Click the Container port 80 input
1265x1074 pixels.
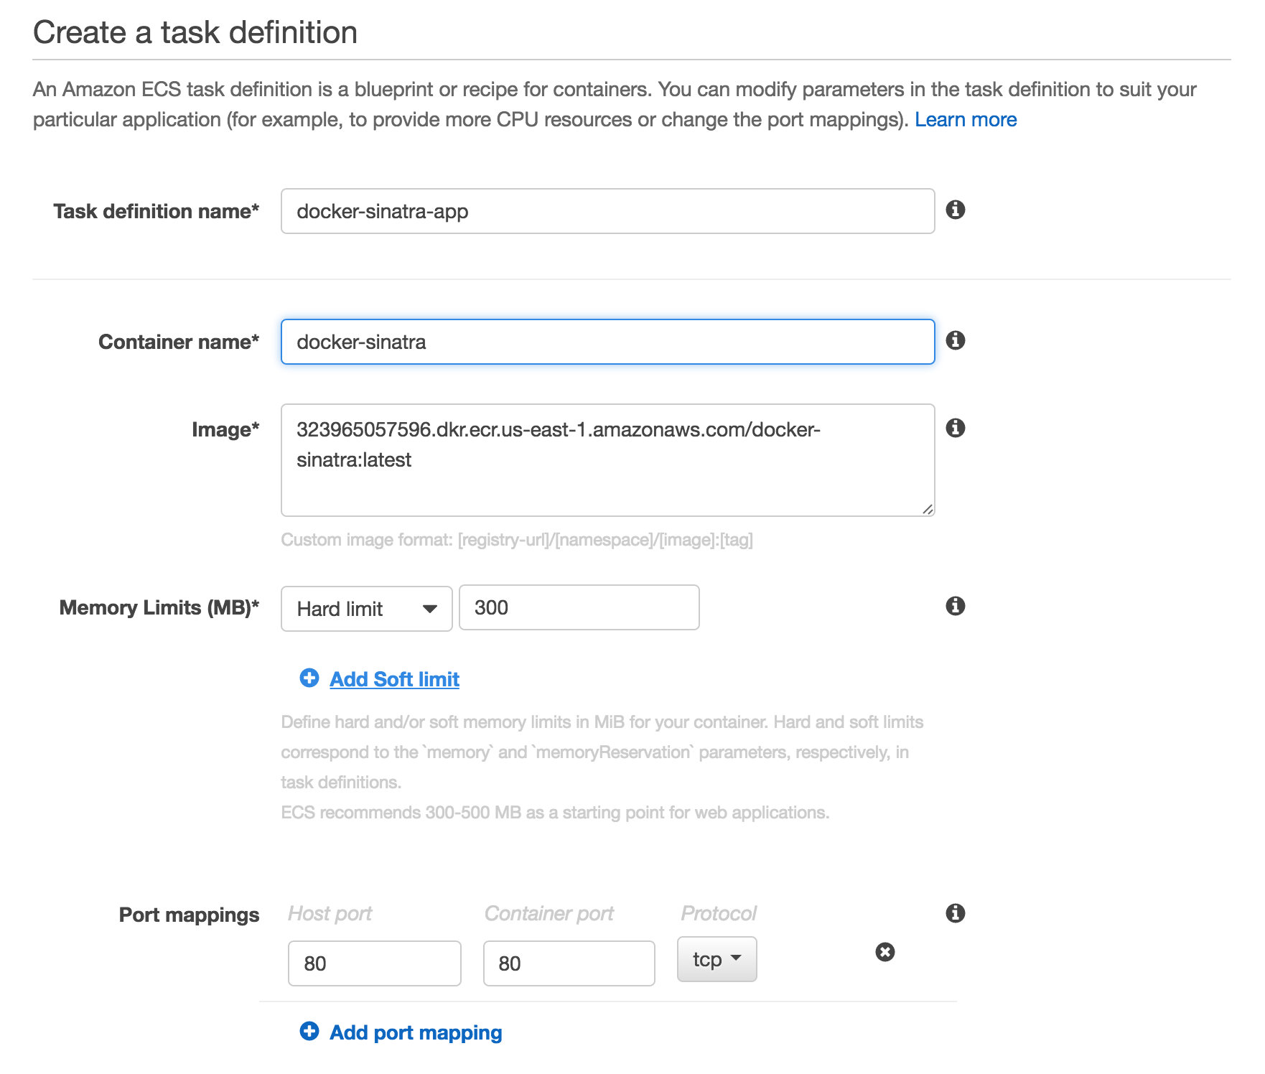569,963
